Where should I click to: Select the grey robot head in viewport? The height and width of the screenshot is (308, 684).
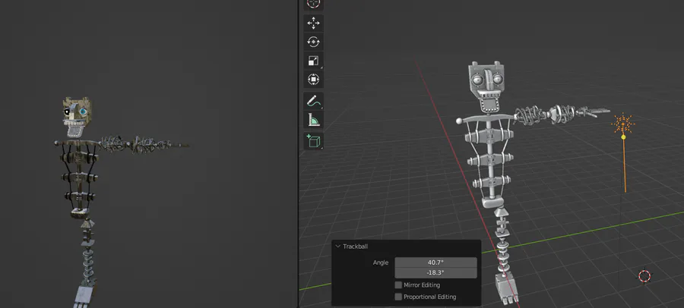[486, 86]
